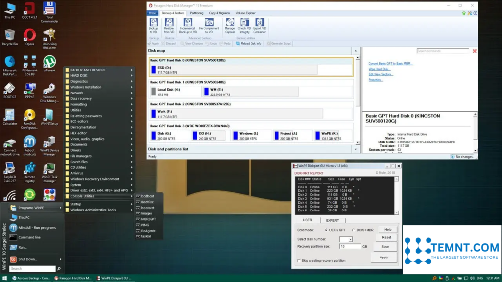
Task: Expand the Disk and partitions list section
Action: [x=356, y=149]
